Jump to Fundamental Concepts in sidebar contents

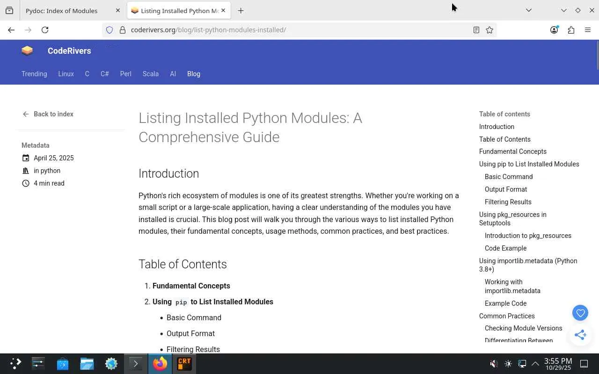click(512, 151)
